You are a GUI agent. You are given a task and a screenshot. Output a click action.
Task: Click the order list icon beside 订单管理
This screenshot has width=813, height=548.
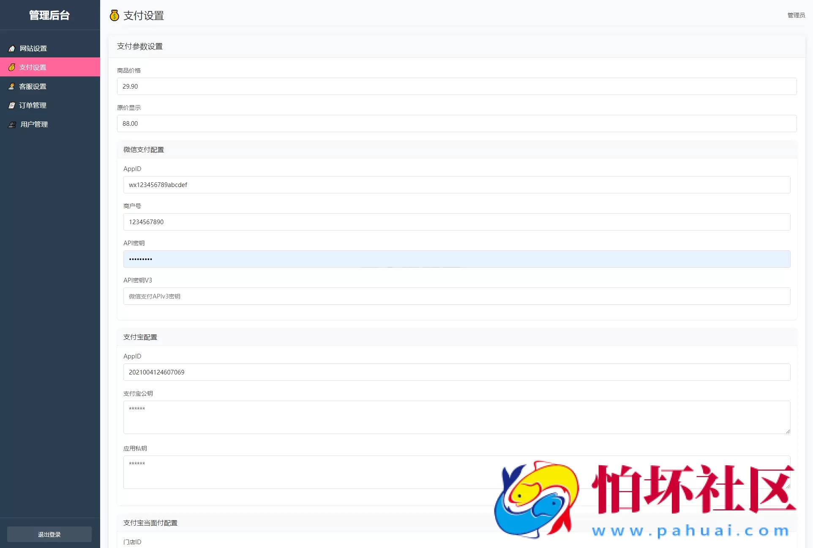click(x=12, y=105)
